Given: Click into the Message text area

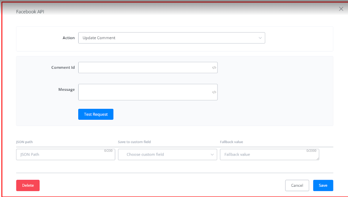Looking at the screenshot, I should click(x=144, y=92).
